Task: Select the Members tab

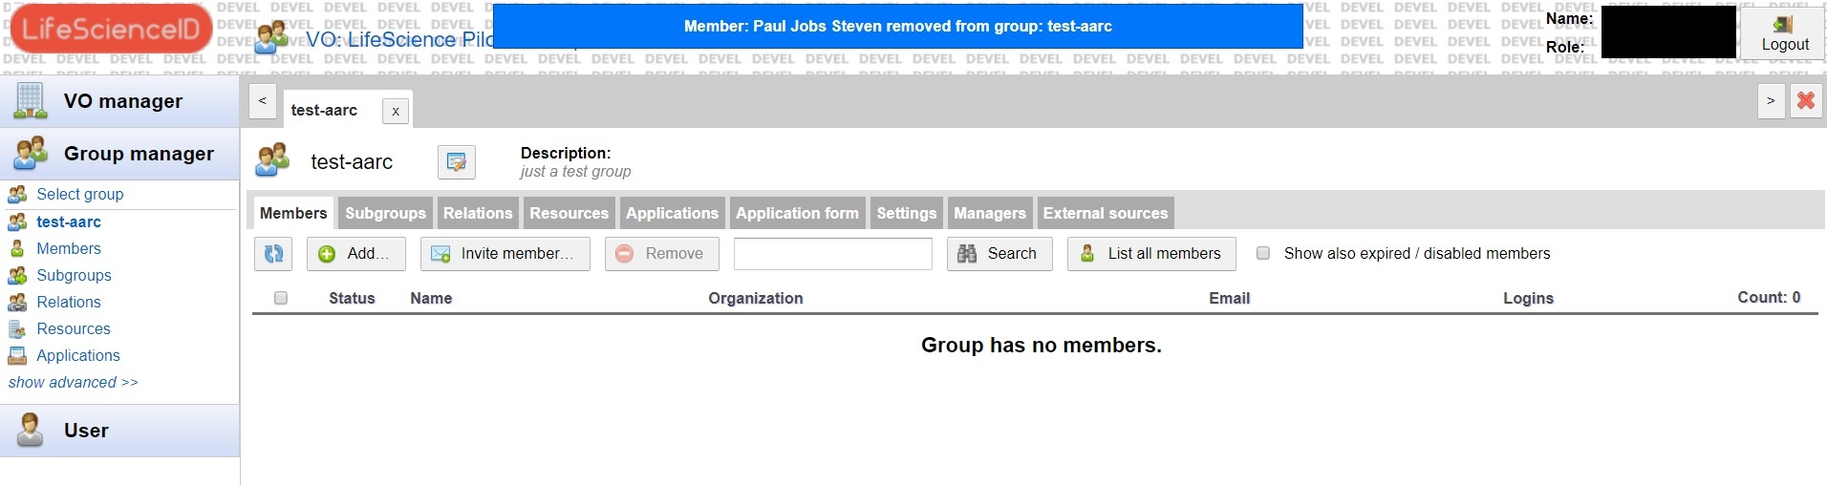Action: (293, 213)
